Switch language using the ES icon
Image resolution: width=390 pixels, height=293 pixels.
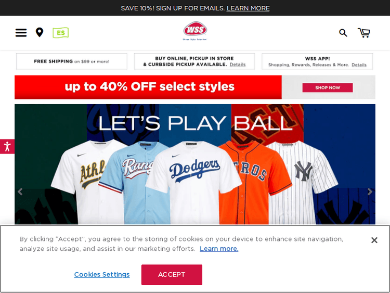pyautogui.click(x=61, y=33)
